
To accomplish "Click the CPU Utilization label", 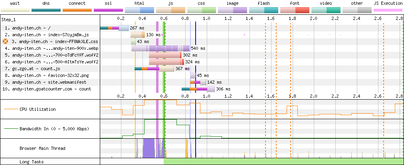I will point(38,109).
